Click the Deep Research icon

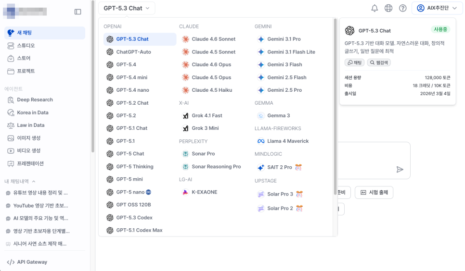(11, 100)
